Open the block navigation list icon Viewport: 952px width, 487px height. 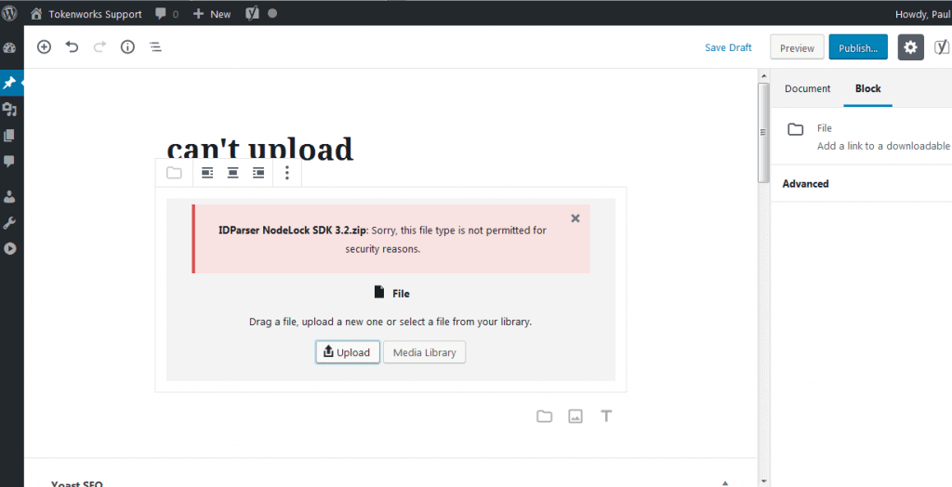(x=155, y=47)
